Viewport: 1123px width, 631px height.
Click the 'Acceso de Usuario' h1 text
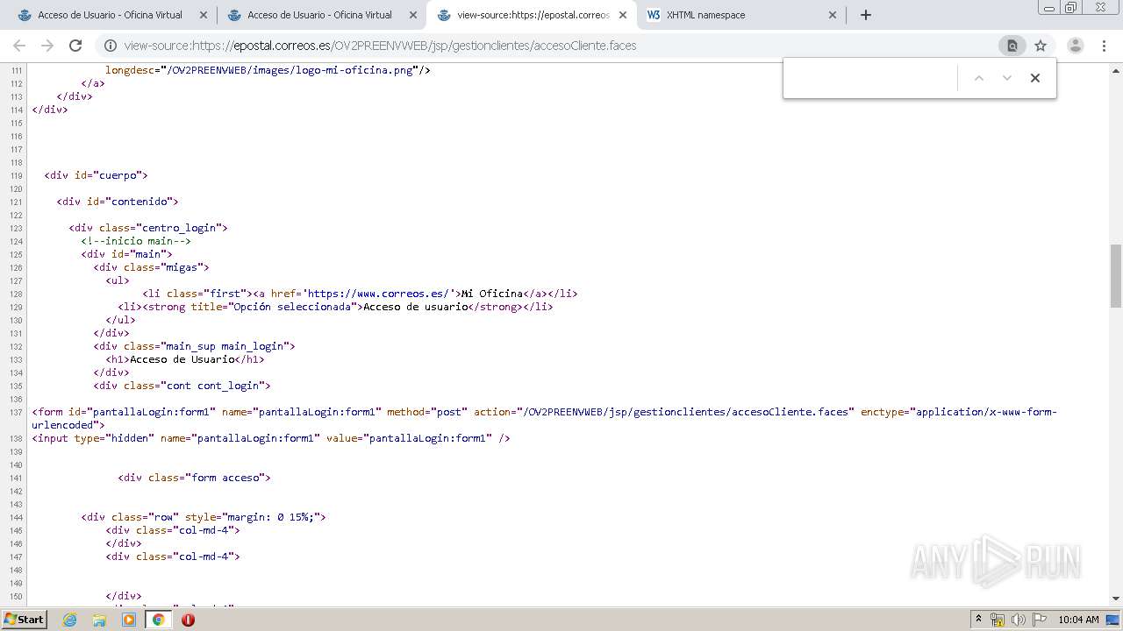182,359
